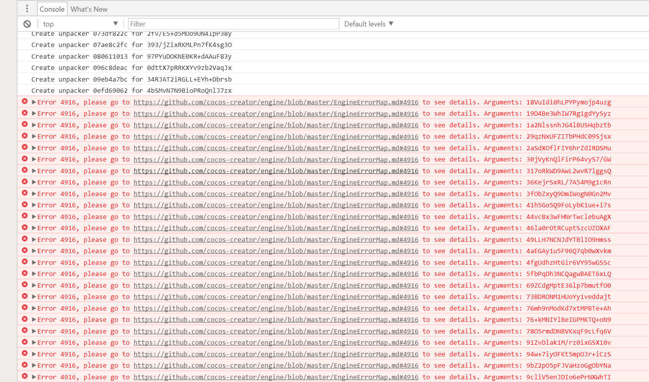Viewport: 649px width, 382px height.
Task: Open the EngineErrorMap link for argument 317oRkWD9AwL2wvR7lggsQ
Action: tap(276, 171)
